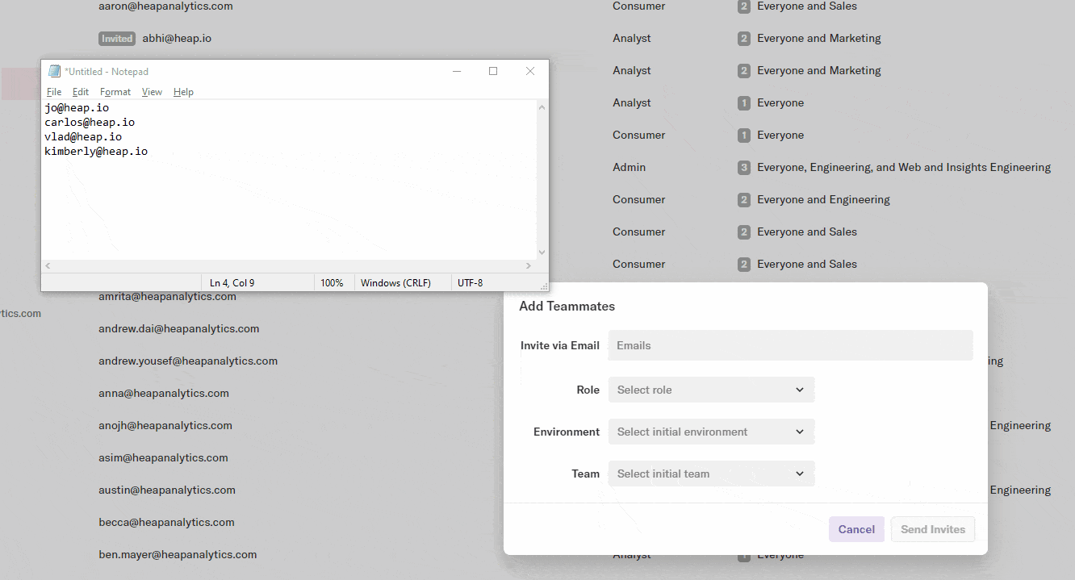Click andrew.yousef@heapanalytics.com row
Viewport: 1075px width, 580px height.
(x=188, y=361)
